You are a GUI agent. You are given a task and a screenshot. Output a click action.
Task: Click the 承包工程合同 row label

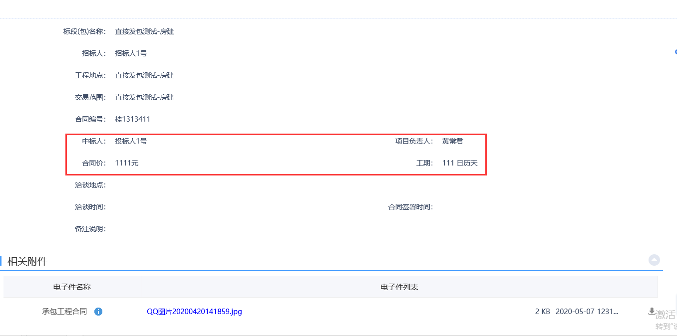[x=64, y=312]
